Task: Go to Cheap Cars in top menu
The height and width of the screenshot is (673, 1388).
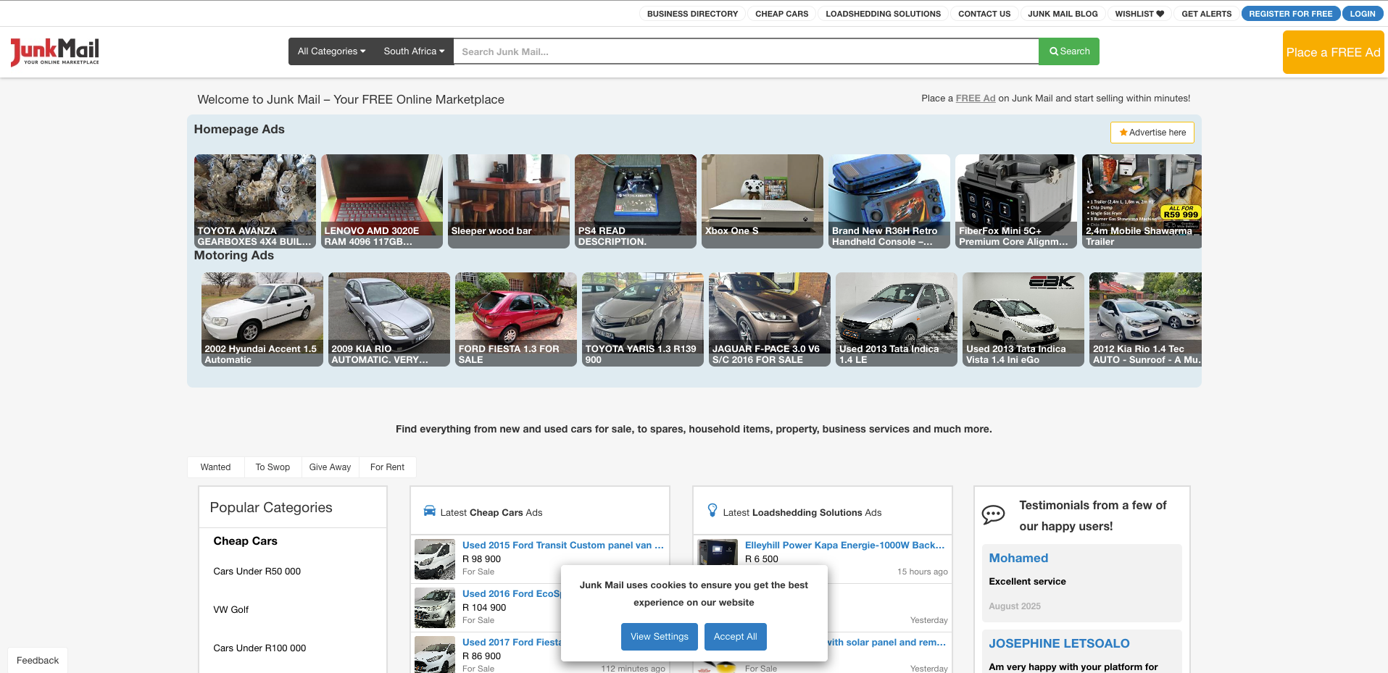Action: tap(781, 14)
